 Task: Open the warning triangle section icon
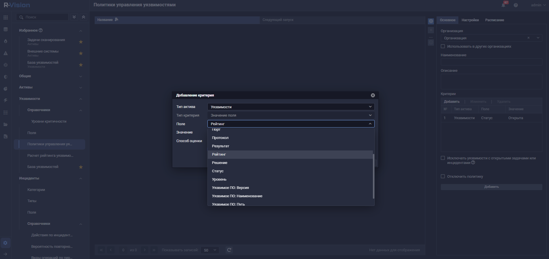[x=5, y=53]
